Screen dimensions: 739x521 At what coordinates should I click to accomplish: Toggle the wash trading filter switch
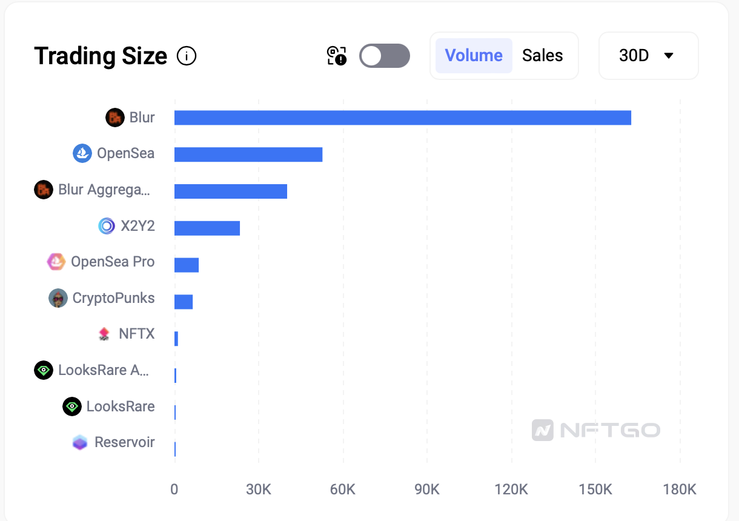tap(384, 56)
